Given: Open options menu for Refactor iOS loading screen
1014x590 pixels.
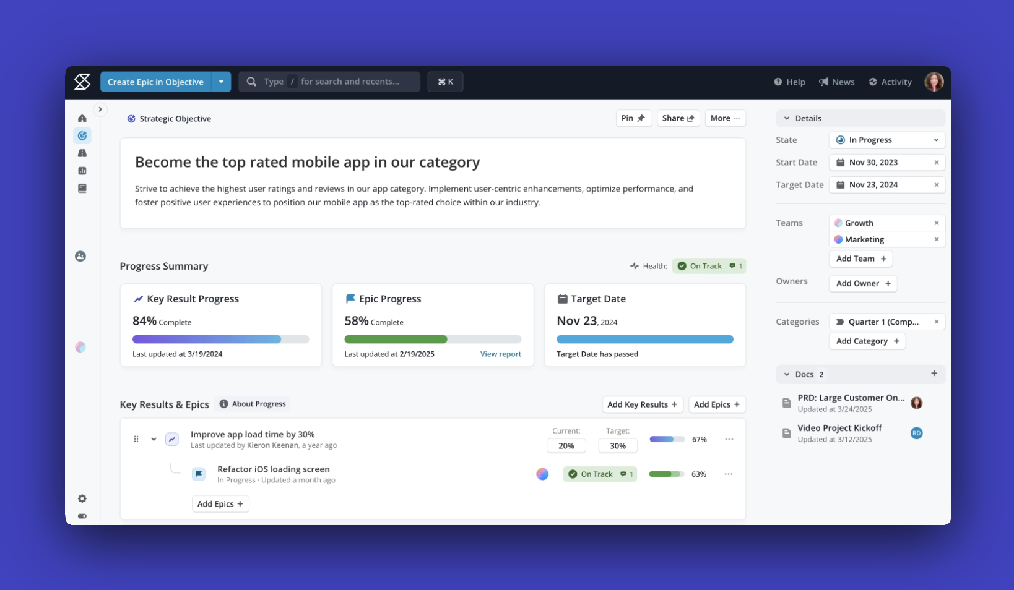Looking at the screenshot, I should tap(729, 474).
